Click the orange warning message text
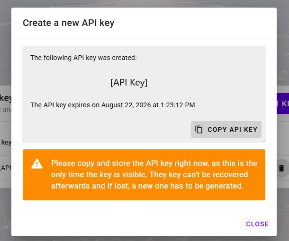The height and width of the screenshot is (241, 289). [x=154, y=174]
